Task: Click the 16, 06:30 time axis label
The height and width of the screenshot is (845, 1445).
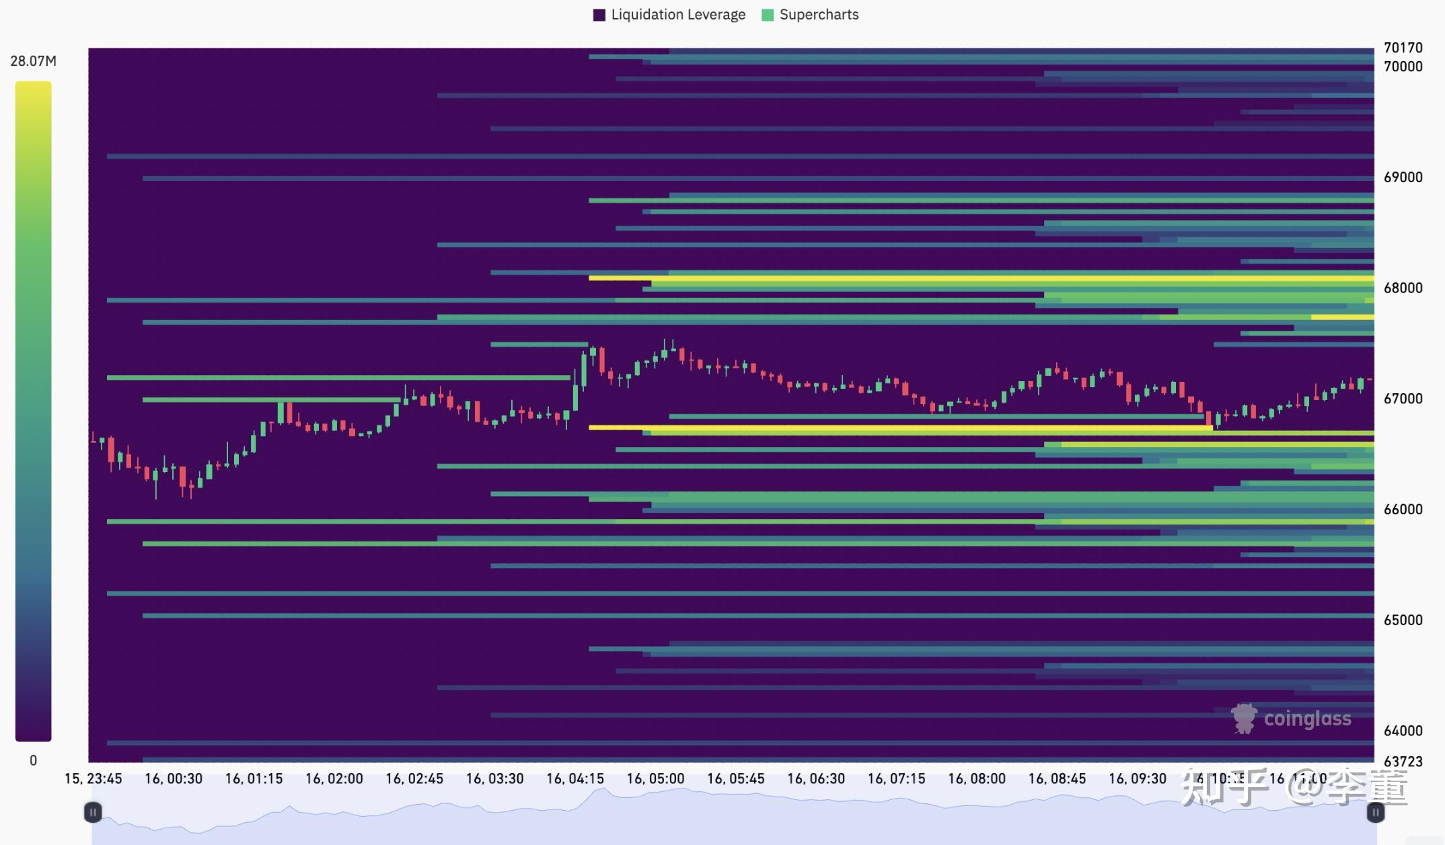Action: point(816,778)
